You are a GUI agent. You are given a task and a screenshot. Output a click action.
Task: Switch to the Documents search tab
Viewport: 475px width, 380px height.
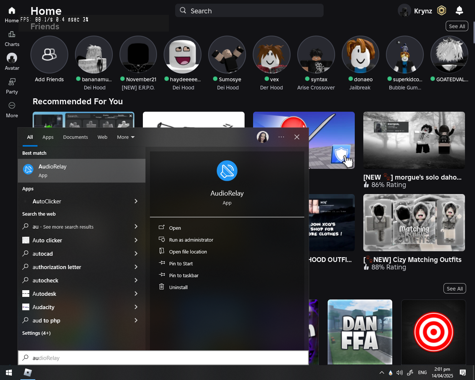75,137
